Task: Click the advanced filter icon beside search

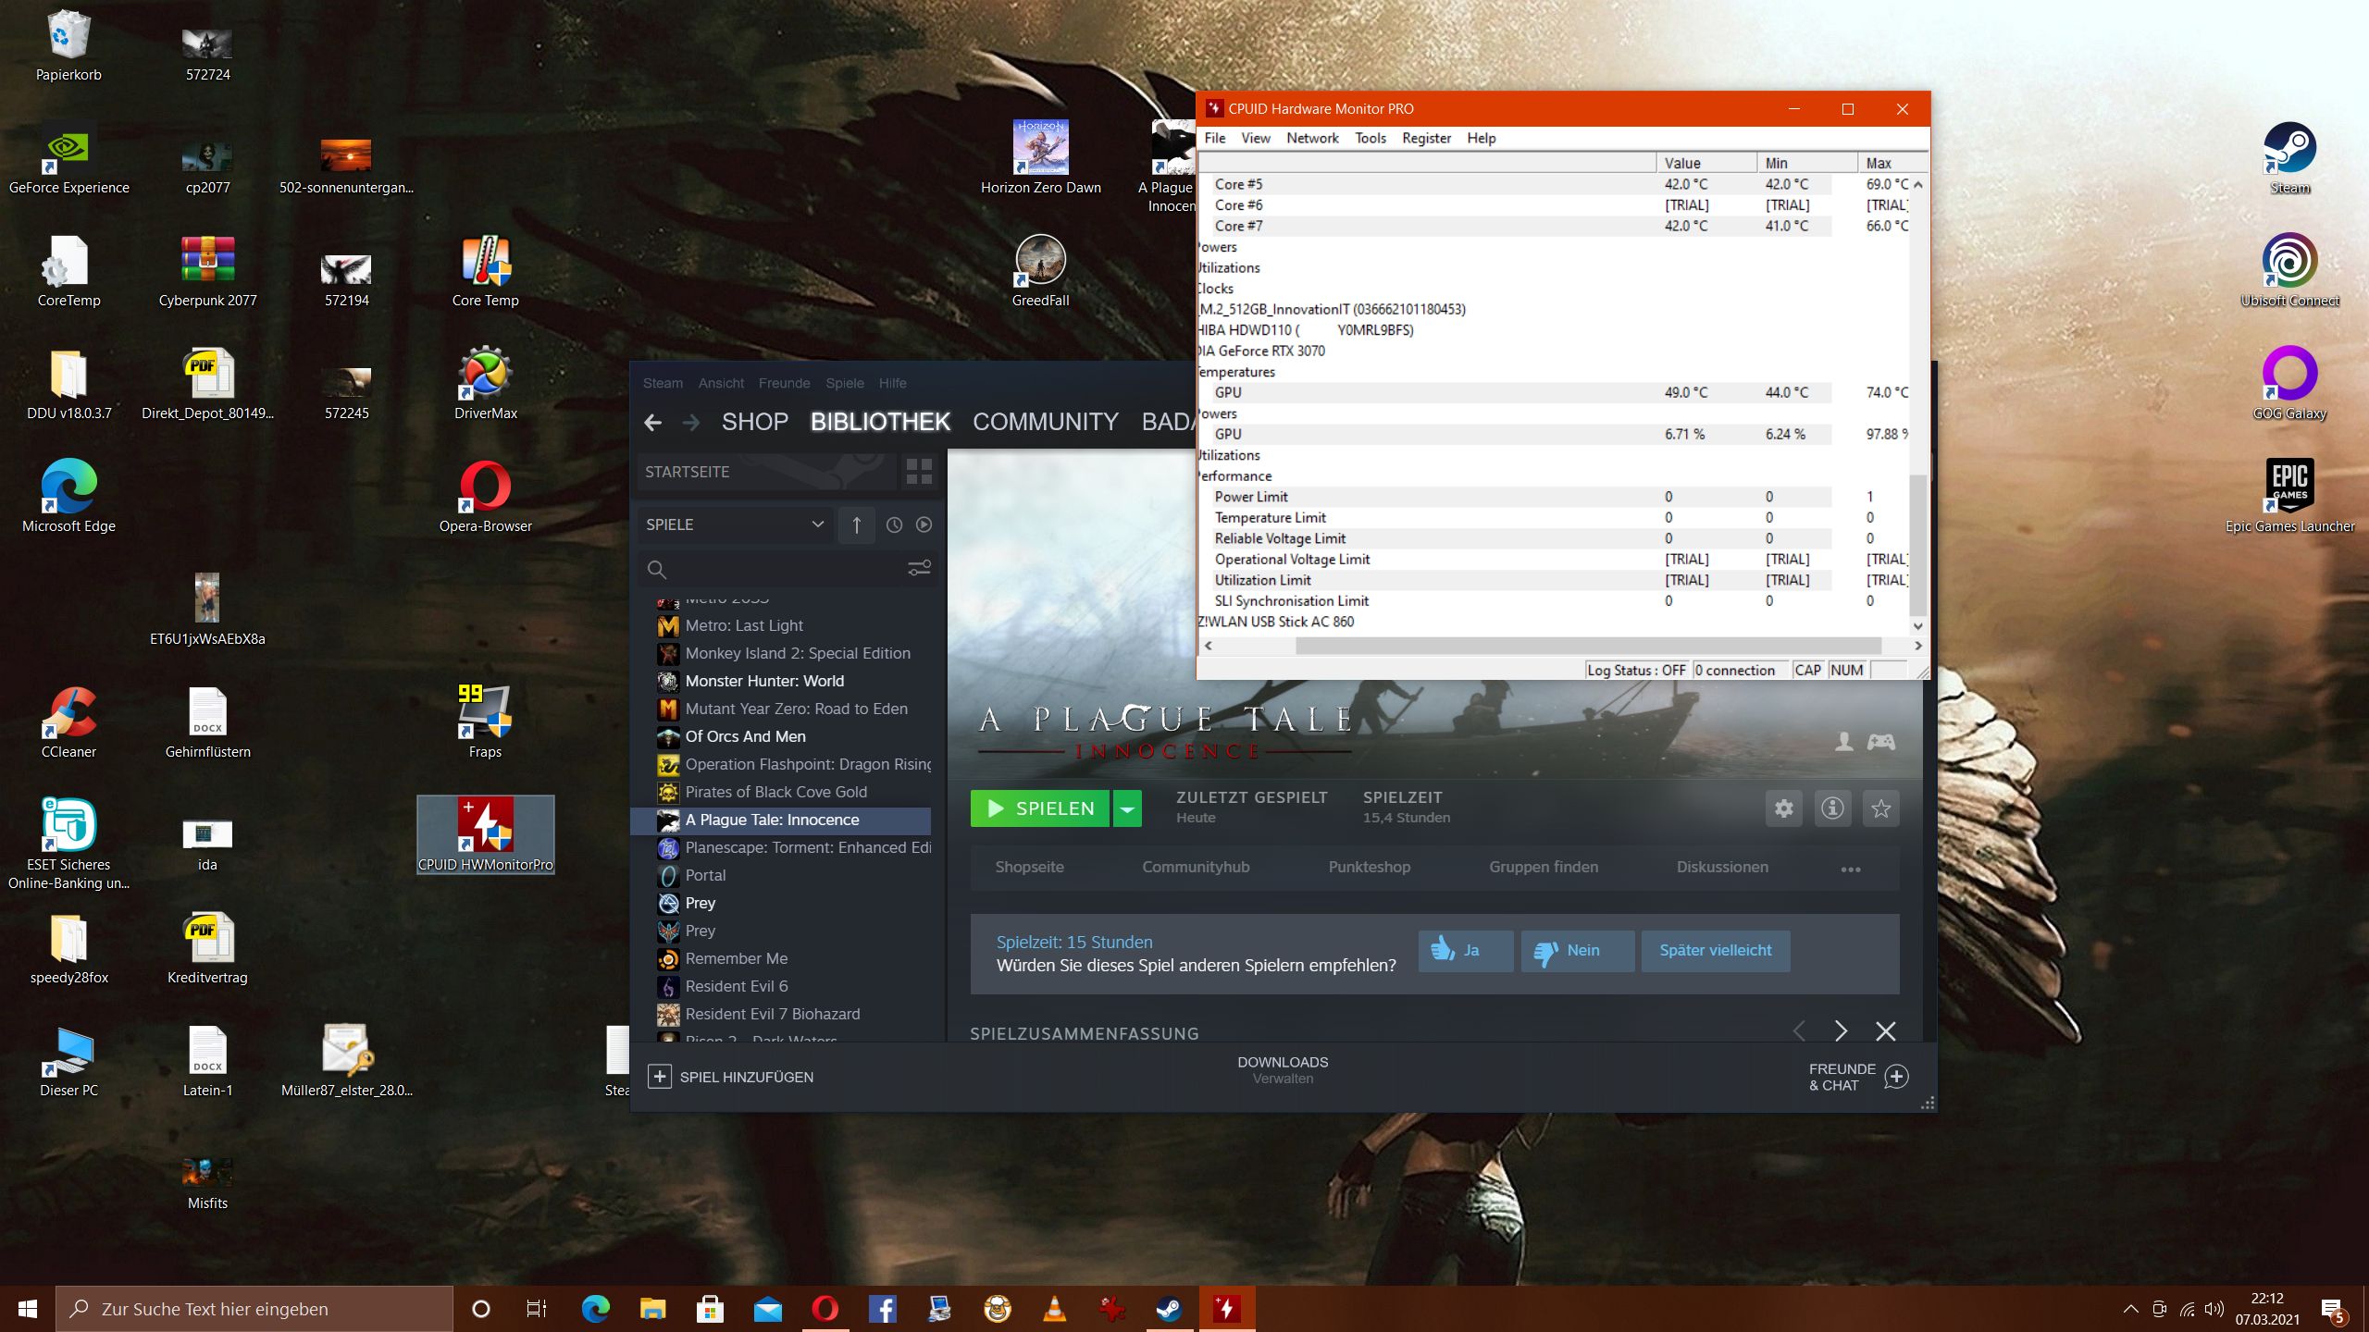Action: (x=919, y=568)
